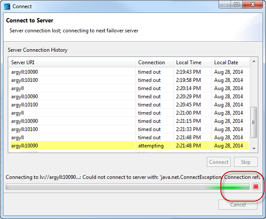Image resolution: width=266 pixels, height=219 pixels.
Task: Click the 'Server Connection History' label
Action: click(38, 50)
